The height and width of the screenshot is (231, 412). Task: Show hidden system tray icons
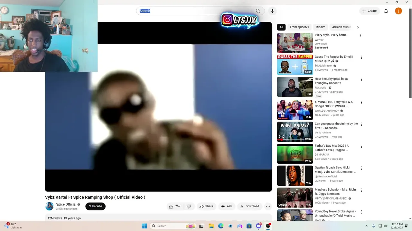click(x=367, y=226)
